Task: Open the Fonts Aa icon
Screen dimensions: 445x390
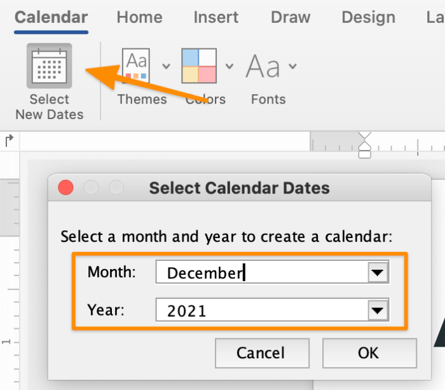Action: [263, 66]
